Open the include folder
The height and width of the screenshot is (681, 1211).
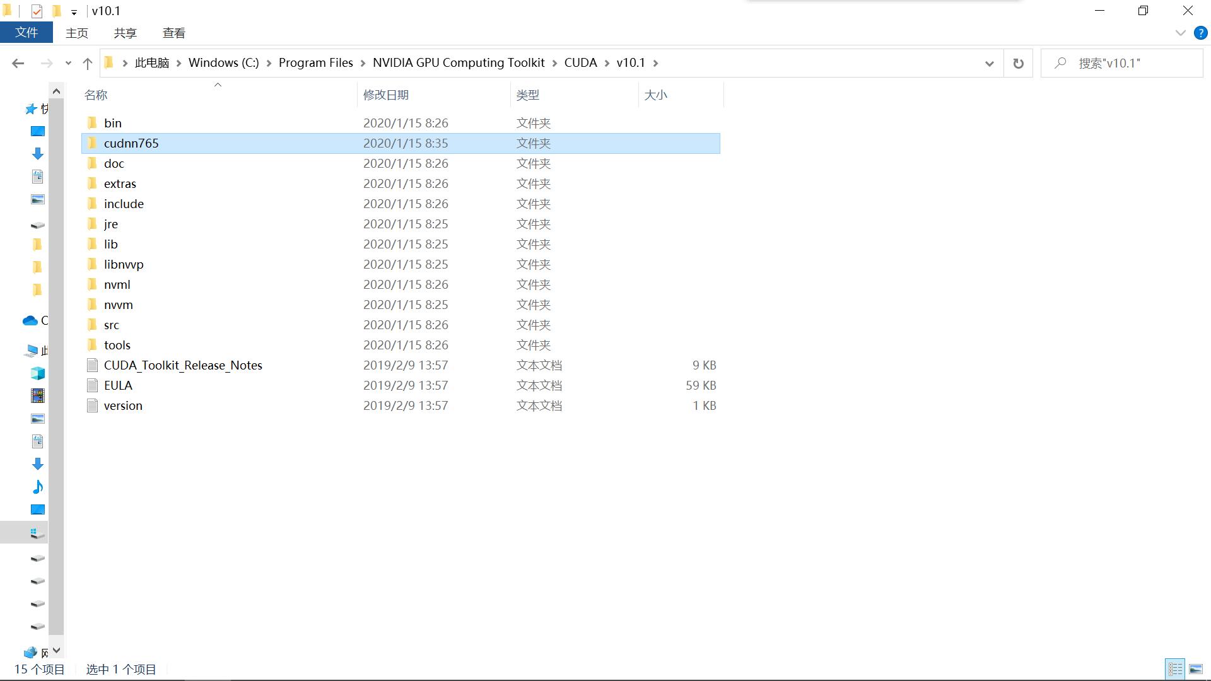click(x=123, y=203)
